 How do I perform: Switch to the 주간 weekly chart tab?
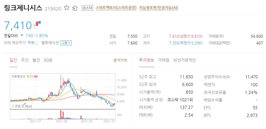click(25, 60)
